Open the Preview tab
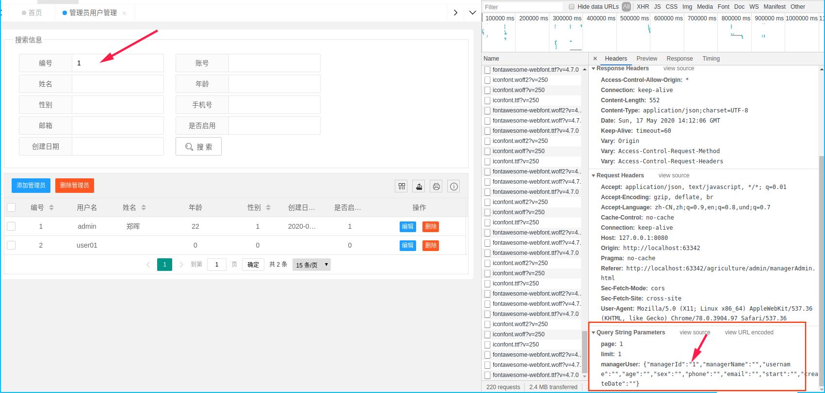Screen dimensions: 825x393 point(647,59)
